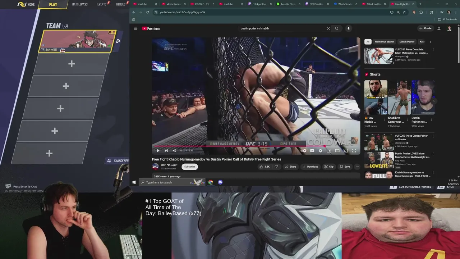Go back in Chrome browser

pyautogui.click(x=134, y=12)
